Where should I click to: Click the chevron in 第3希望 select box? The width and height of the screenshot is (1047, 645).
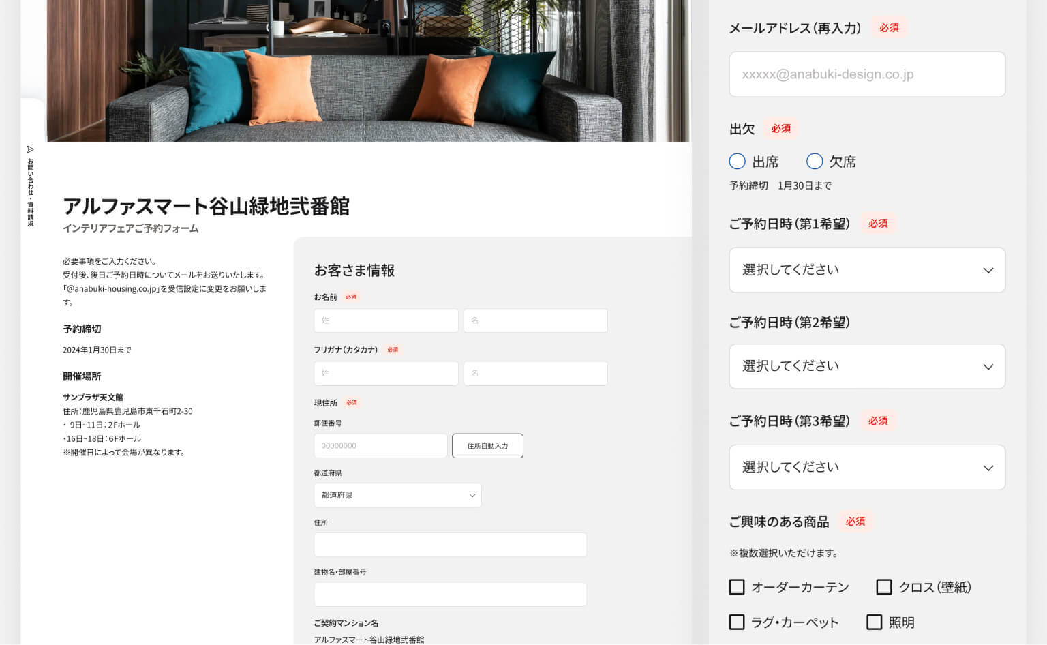coord(988,468)
